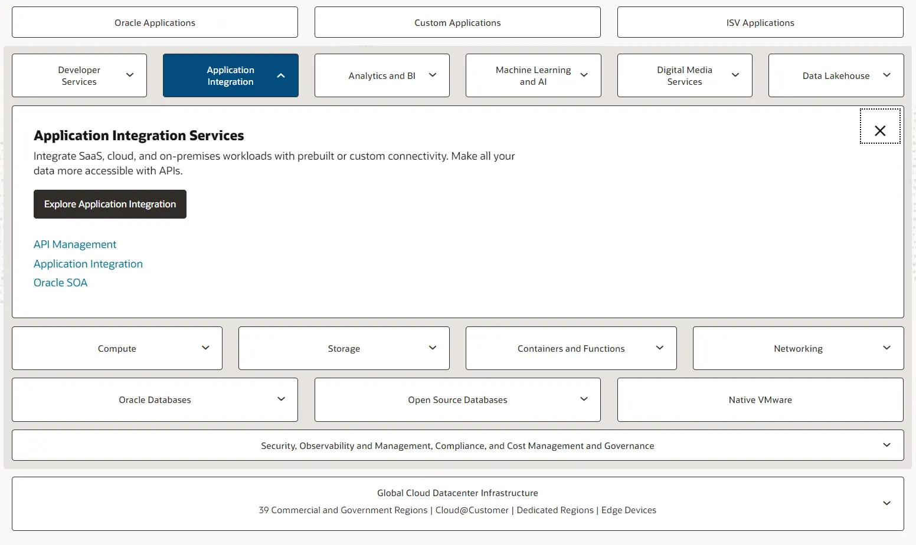The image size is (916, 545).
Task: Expand Open Source Databases chevron
Action: (584, 399)
